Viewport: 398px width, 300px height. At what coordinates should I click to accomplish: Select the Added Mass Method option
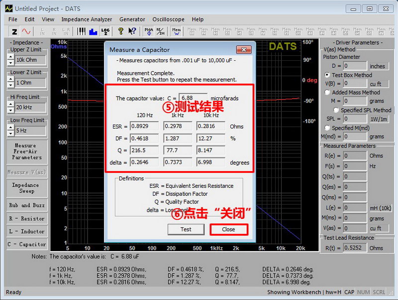click(x=327, y=92)
